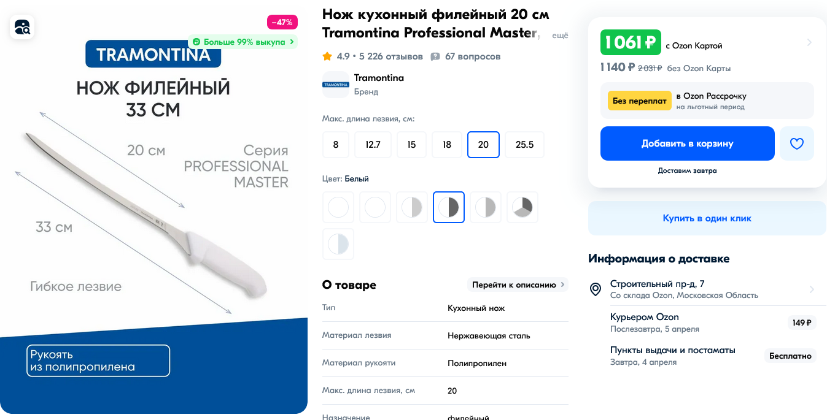Select the 25.5 cm blade length

click(524, 145)
